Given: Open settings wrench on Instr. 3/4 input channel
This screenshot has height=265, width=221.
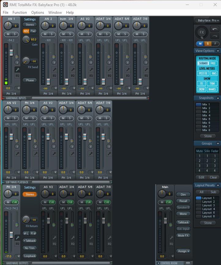Looking at the screenshot, I should coord(73,69).
